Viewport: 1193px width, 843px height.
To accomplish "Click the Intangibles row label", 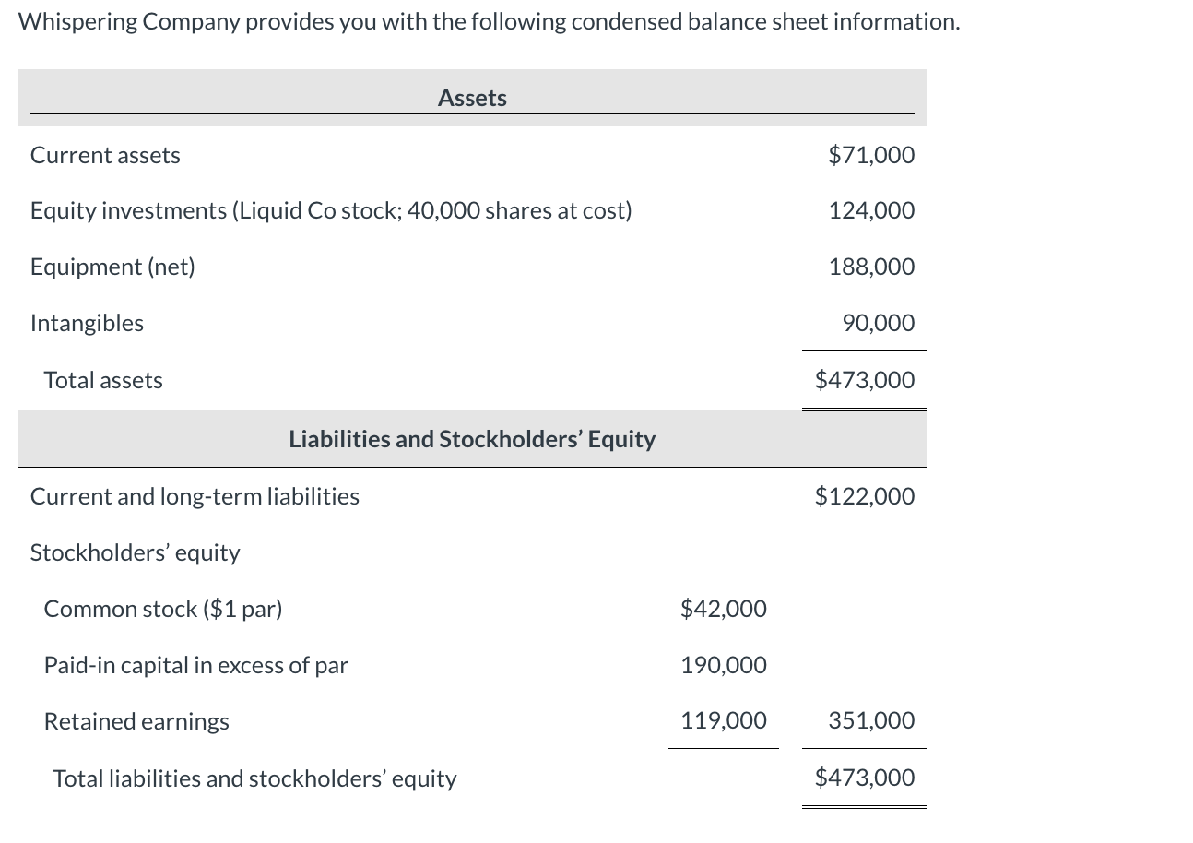I will click(87, 324).
